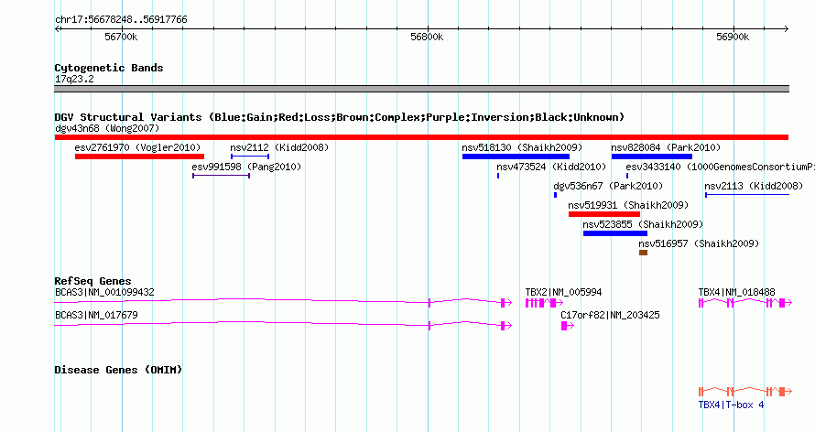Click the nsv828084 (Park2010) text label
The width and height of the screenshot is (815, 432).
point(666,147)
